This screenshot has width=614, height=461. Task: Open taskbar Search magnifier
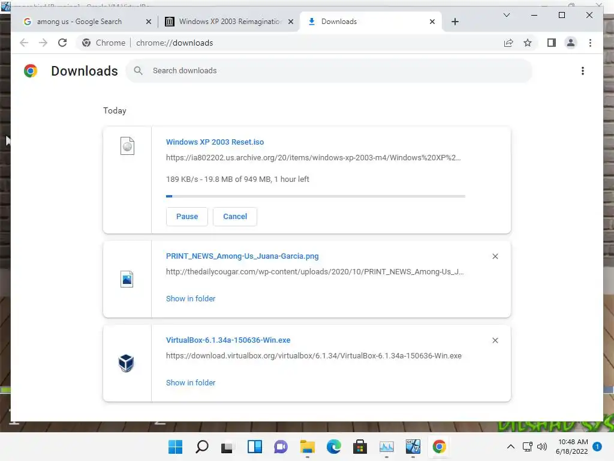202,447
